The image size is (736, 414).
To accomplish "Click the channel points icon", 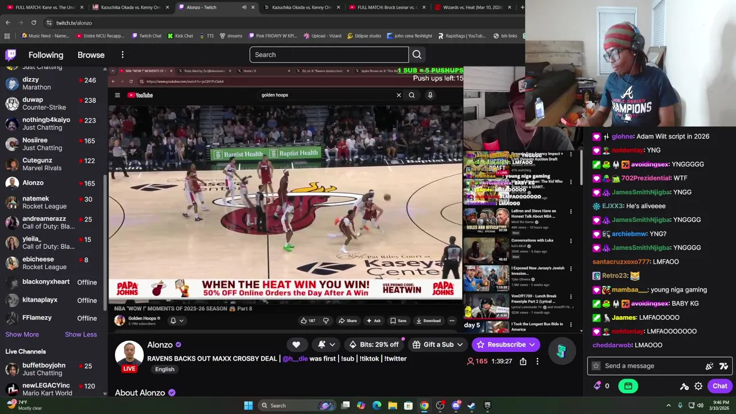I will pyautogui.click(x=597, y=386).
